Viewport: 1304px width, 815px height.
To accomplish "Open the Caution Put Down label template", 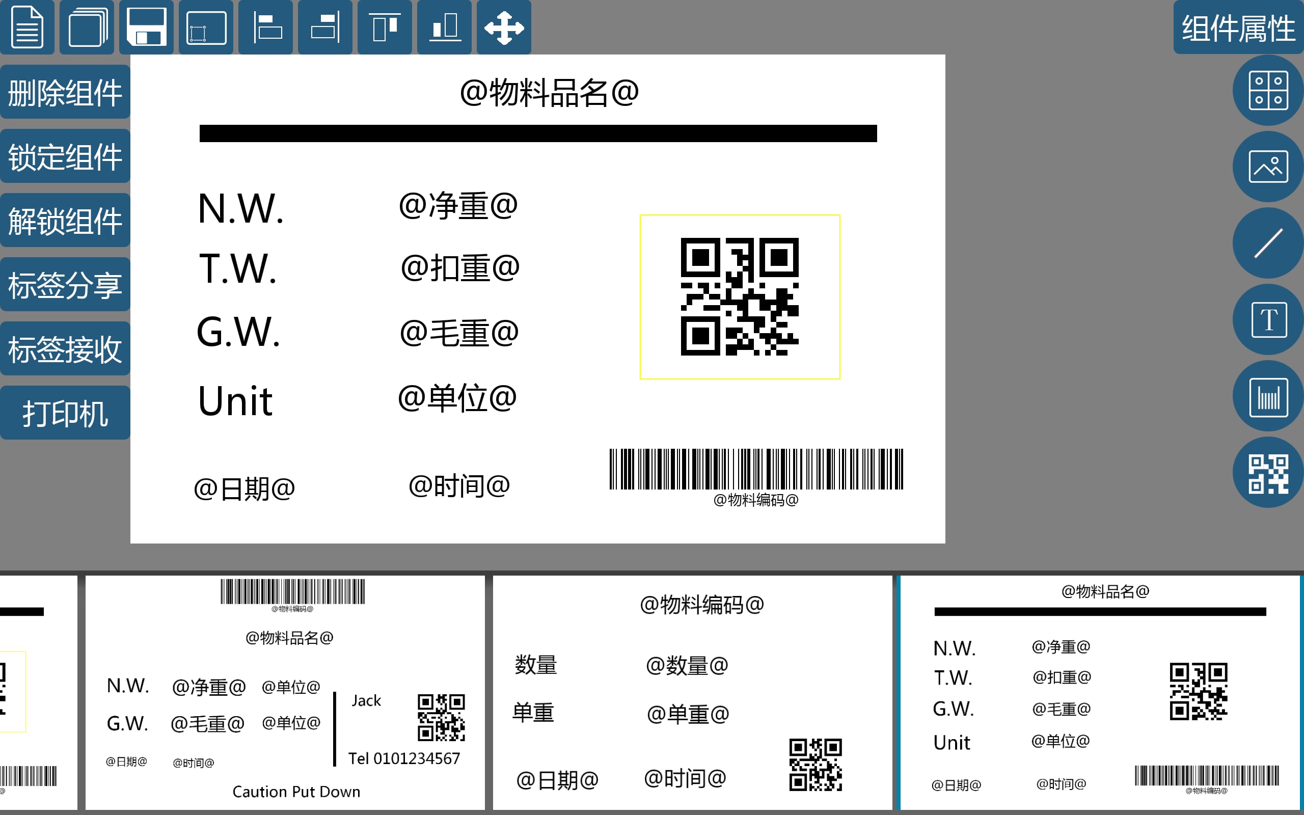I will (285, 693).
